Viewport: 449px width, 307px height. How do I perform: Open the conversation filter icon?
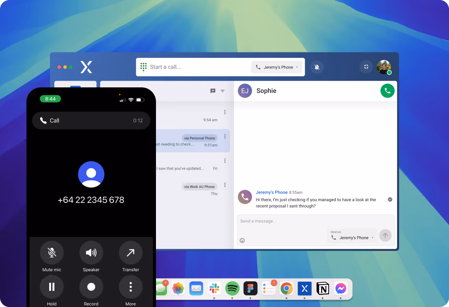[x=223, y=91]
